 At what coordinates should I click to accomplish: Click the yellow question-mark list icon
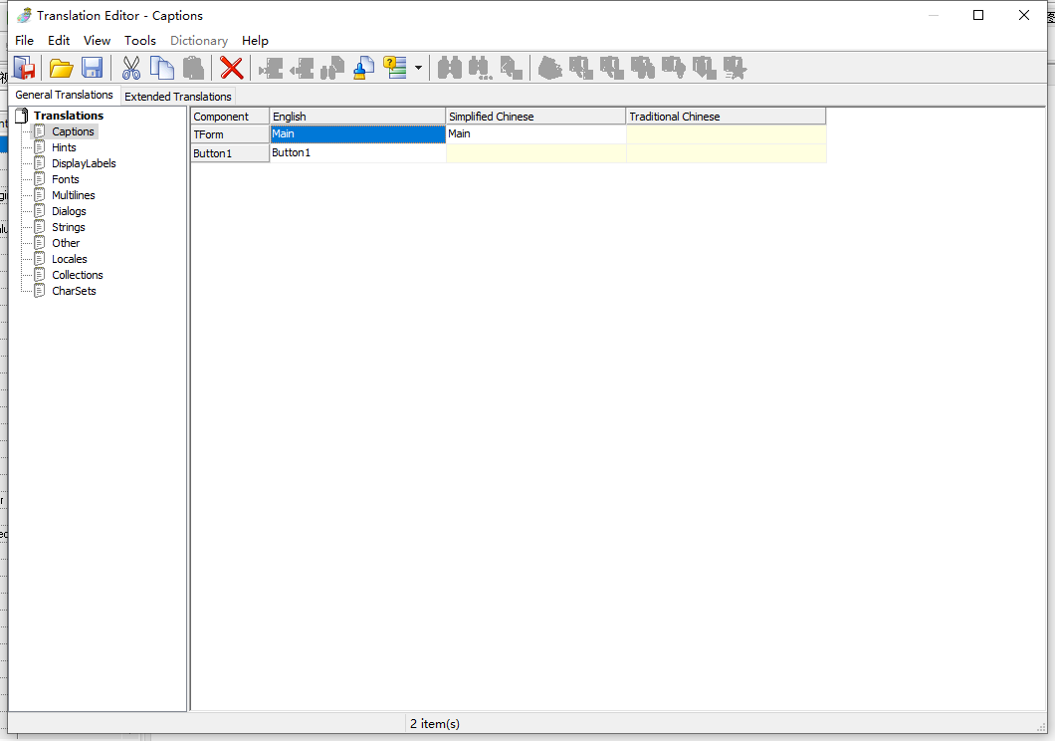395,68
